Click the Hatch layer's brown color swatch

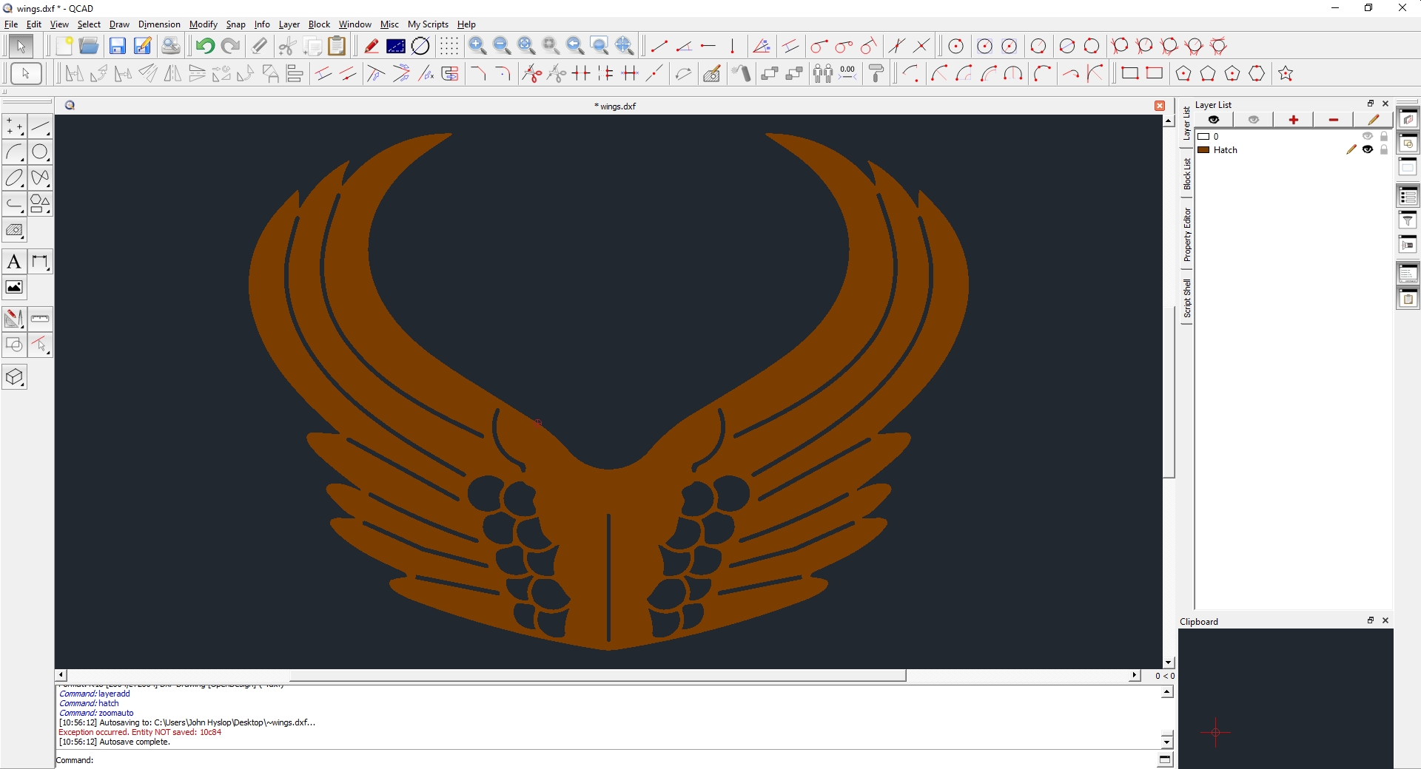point(1204,150)
